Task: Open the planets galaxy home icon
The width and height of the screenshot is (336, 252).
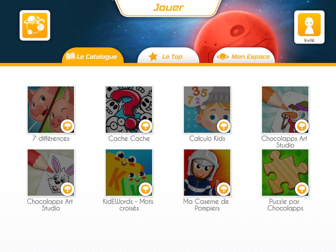Action: coord(35,25)
